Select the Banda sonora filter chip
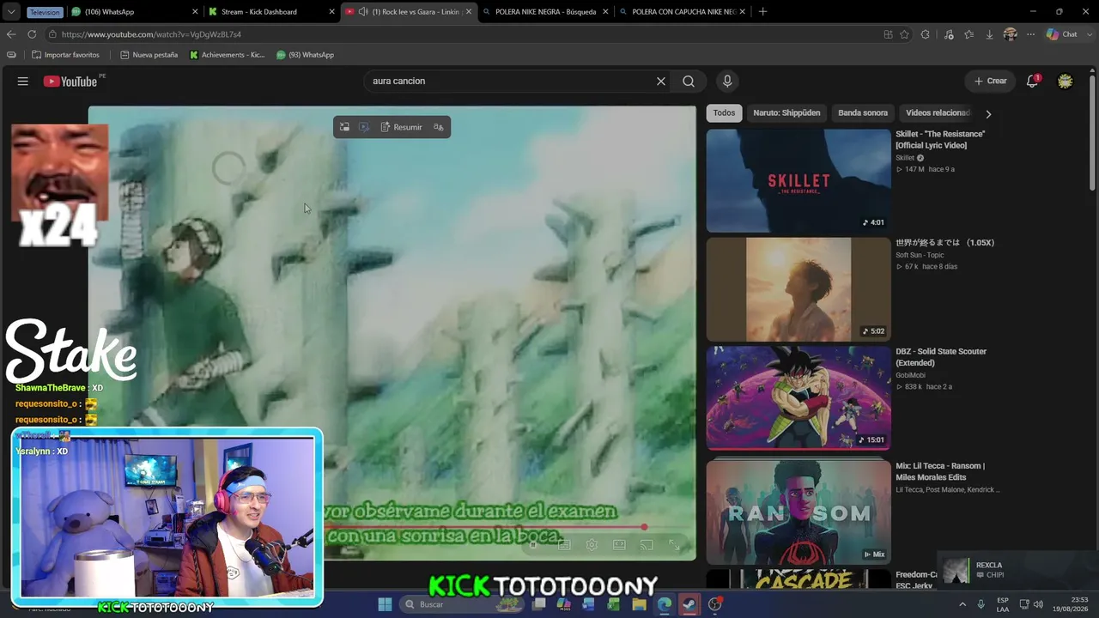The width and height of the screenshot is (1099, 618). (863, 113)
